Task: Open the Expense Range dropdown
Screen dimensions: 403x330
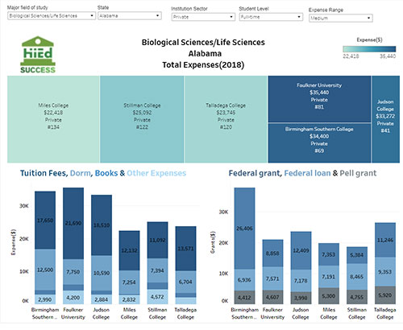Action: coord(341,18)
